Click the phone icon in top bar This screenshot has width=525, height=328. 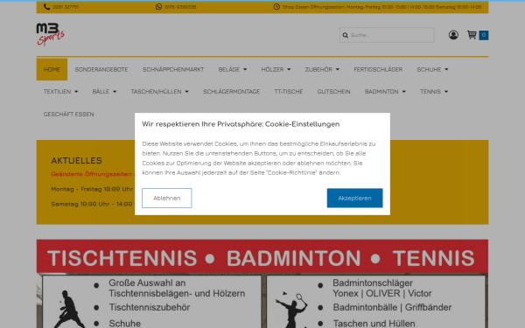(x=46, y=7)
